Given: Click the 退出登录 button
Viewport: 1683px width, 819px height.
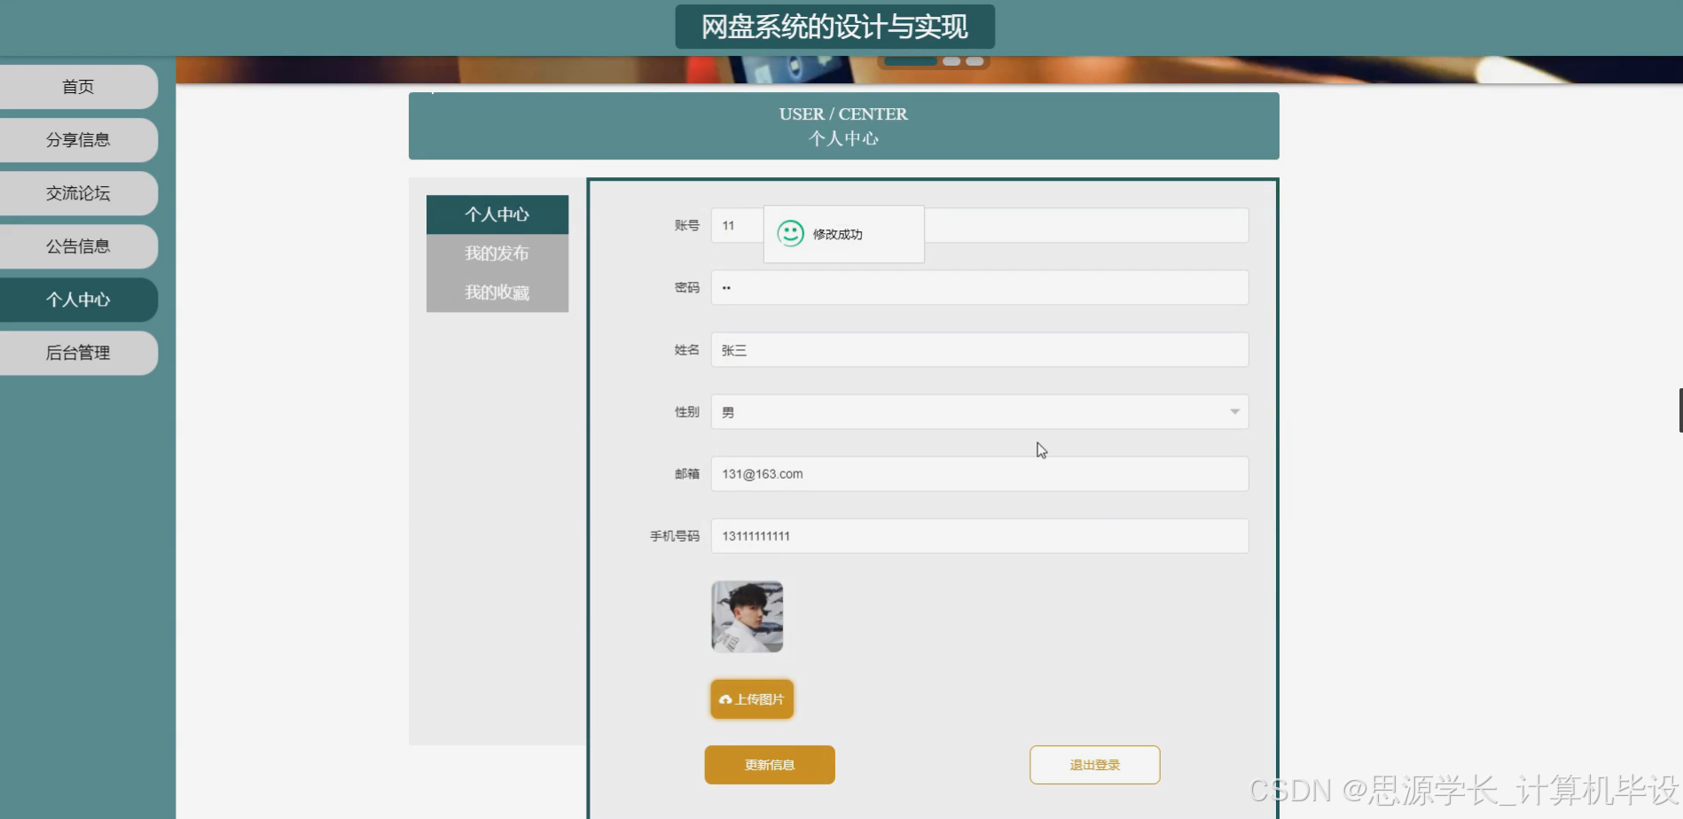Looking at the screenshot, I should point(1094,764).
